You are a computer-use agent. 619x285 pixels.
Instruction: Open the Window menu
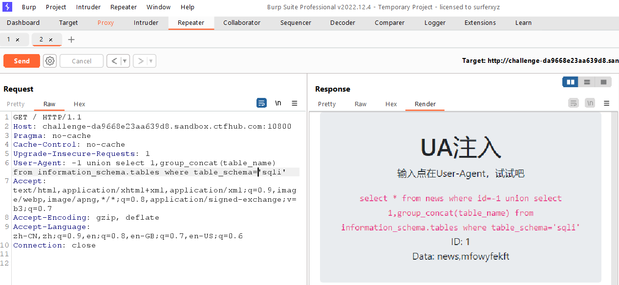click(x=159, y=7)
